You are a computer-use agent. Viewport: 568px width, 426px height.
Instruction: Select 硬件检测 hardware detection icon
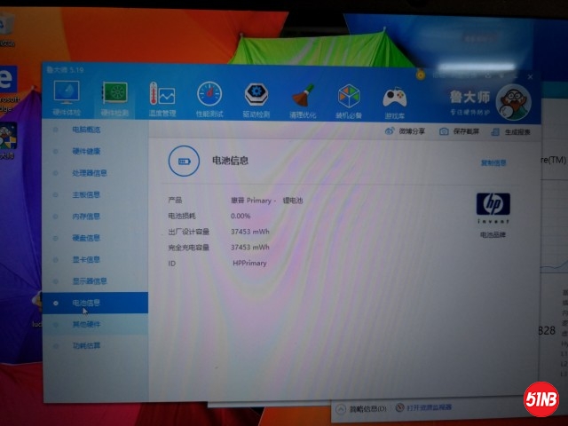tap(114, 98)
